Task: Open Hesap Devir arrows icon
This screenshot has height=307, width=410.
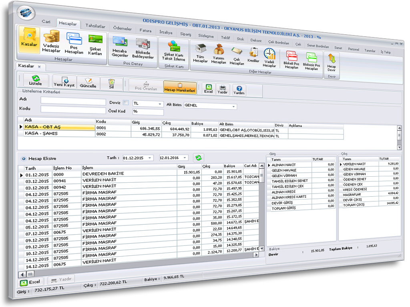Action: [332, 62]
